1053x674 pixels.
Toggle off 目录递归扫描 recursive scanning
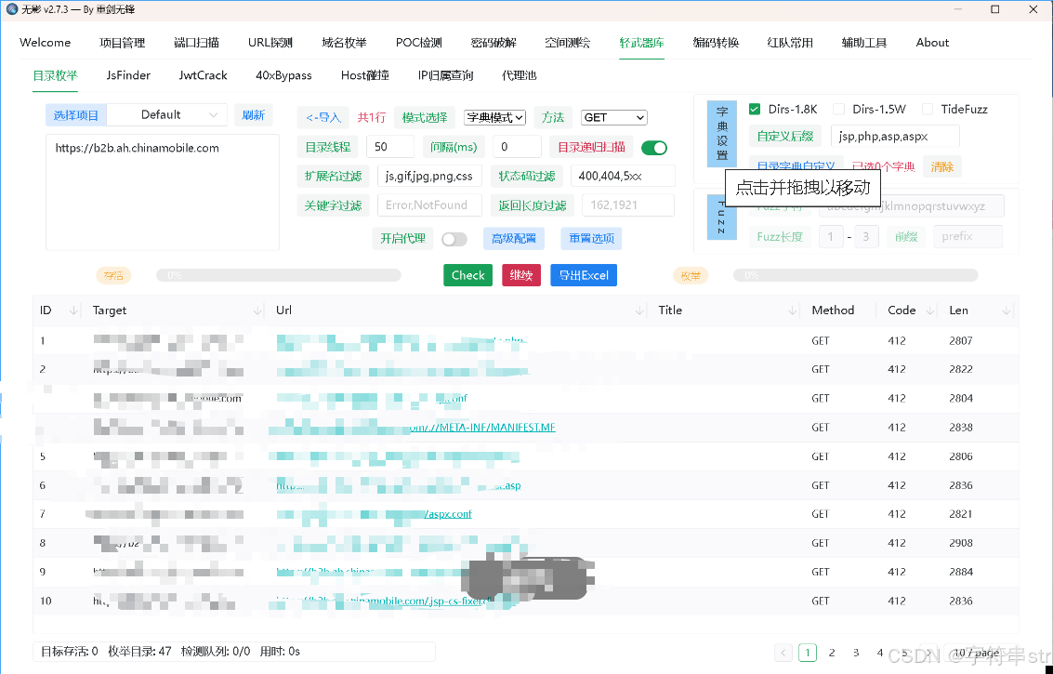(654, 147)
